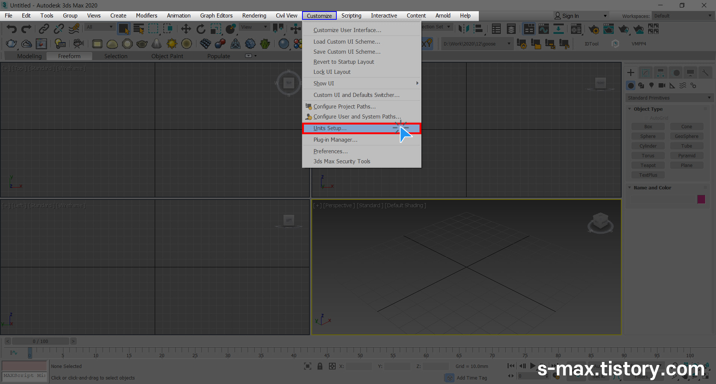Open the Sign In dropdown arrow
Viewport: 716px width, 384px height.
coord(605,16)
